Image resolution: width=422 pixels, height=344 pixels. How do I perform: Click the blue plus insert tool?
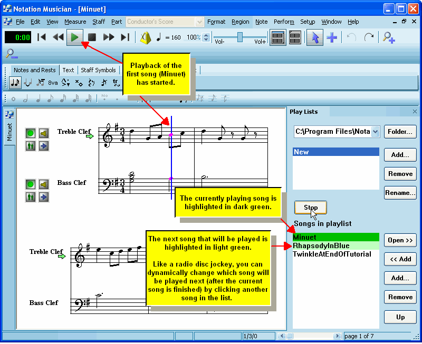(x=332, y=37)
